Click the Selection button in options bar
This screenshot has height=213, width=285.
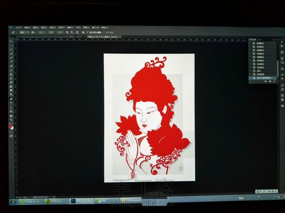click(x=42, y=33)
